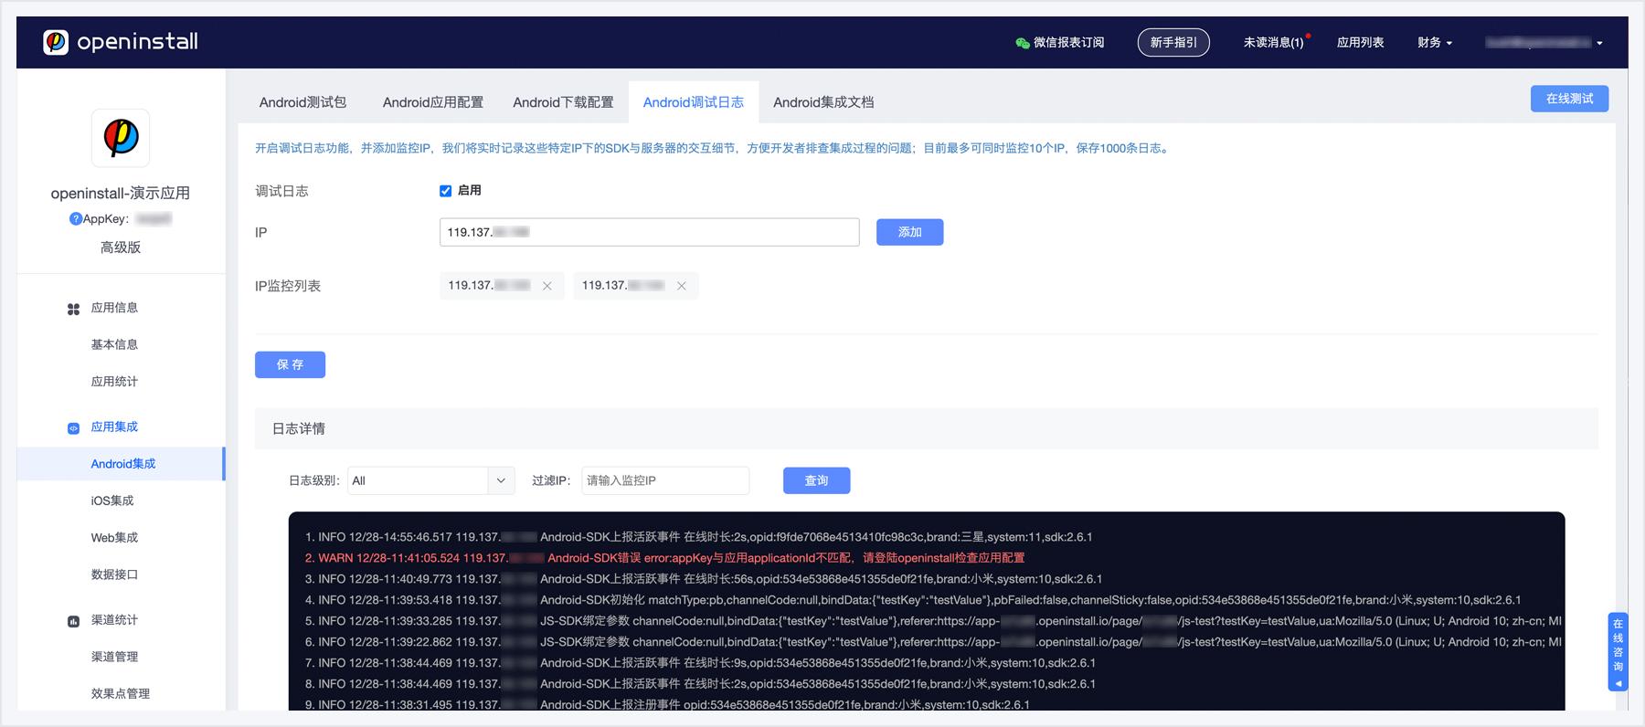The image size is (1645, 727).
Task: Expand 渠道统计 sidebar section
Action: [x=114, y=620]
